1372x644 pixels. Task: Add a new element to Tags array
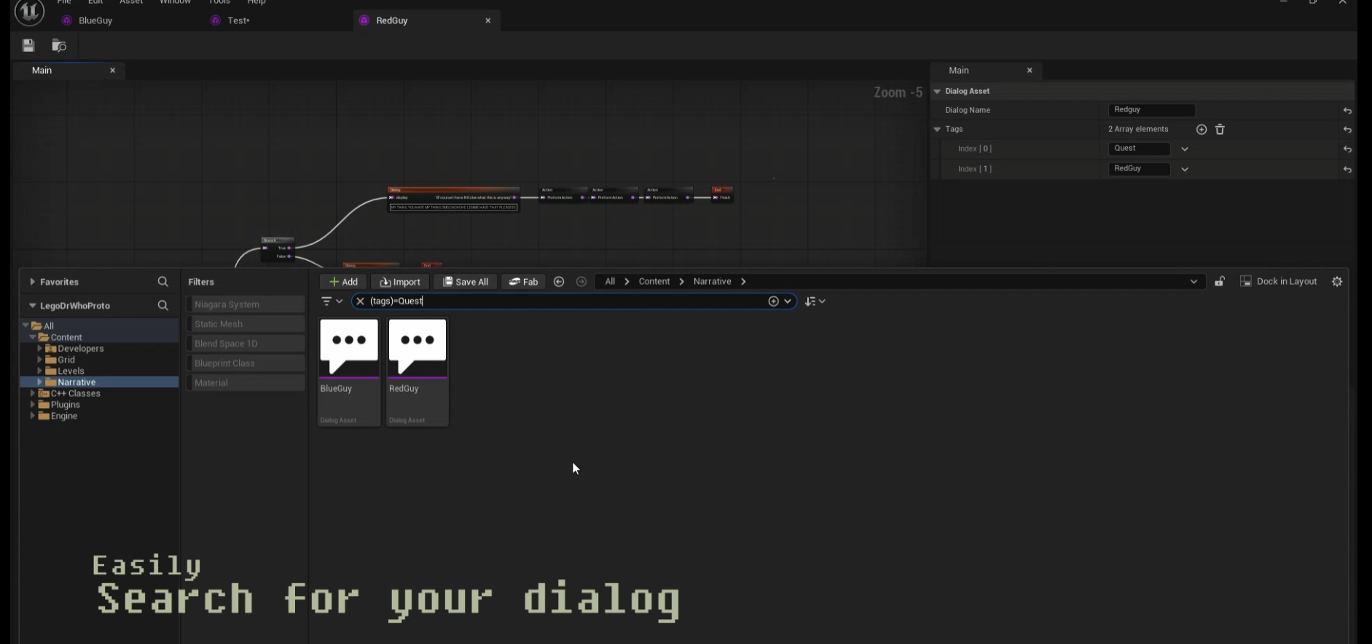1202,130
